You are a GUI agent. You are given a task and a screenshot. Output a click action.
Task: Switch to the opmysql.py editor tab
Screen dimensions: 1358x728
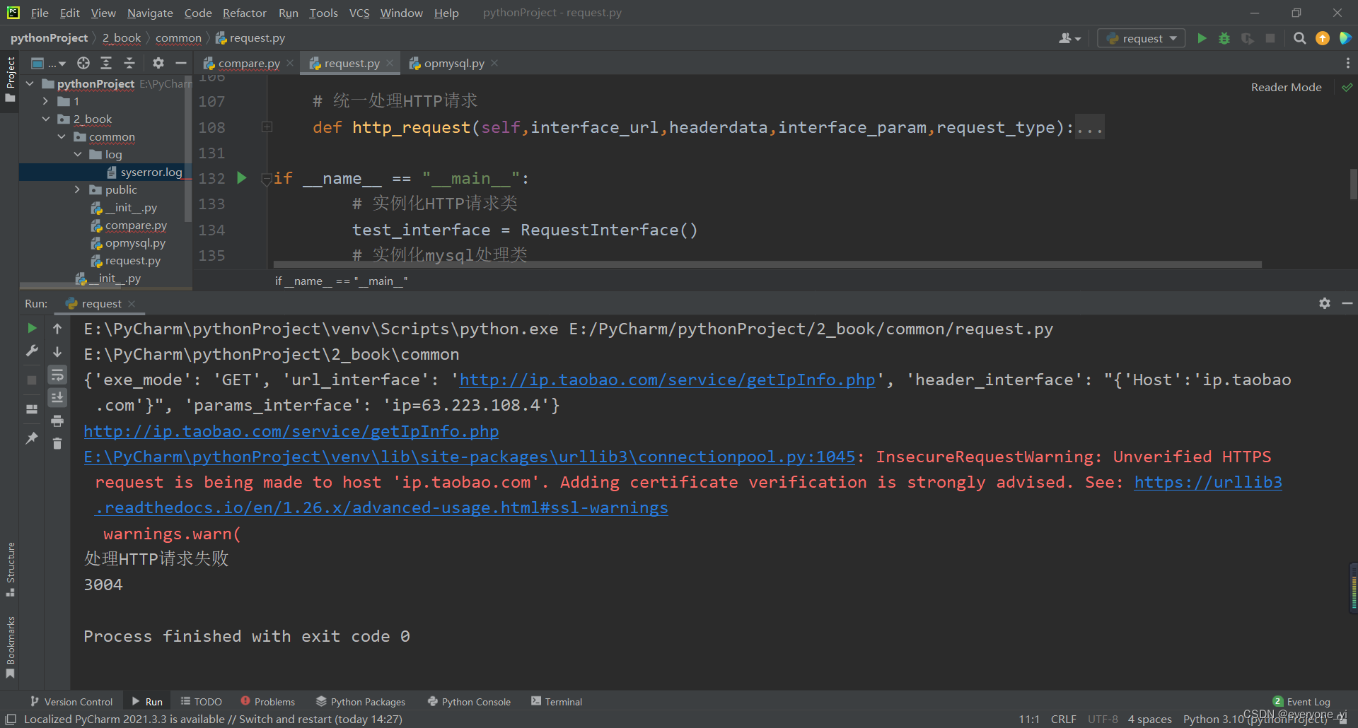pos(453,63)
